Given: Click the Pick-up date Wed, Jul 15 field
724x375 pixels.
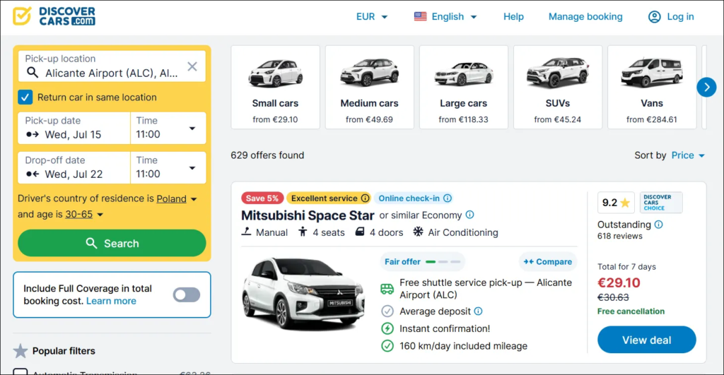Looking at the screenshot, I should pyautogui.click(x=74, y=129).
